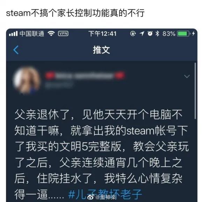Click the 推文 header title
204x202 pixels.
[102, 50]
